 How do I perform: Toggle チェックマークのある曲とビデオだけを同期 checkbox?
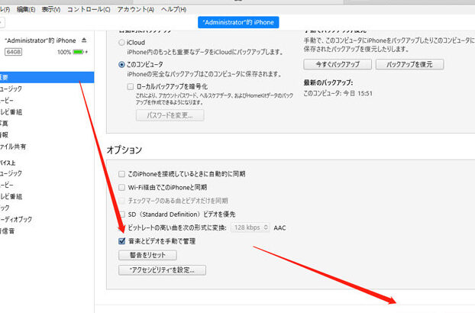121,201
